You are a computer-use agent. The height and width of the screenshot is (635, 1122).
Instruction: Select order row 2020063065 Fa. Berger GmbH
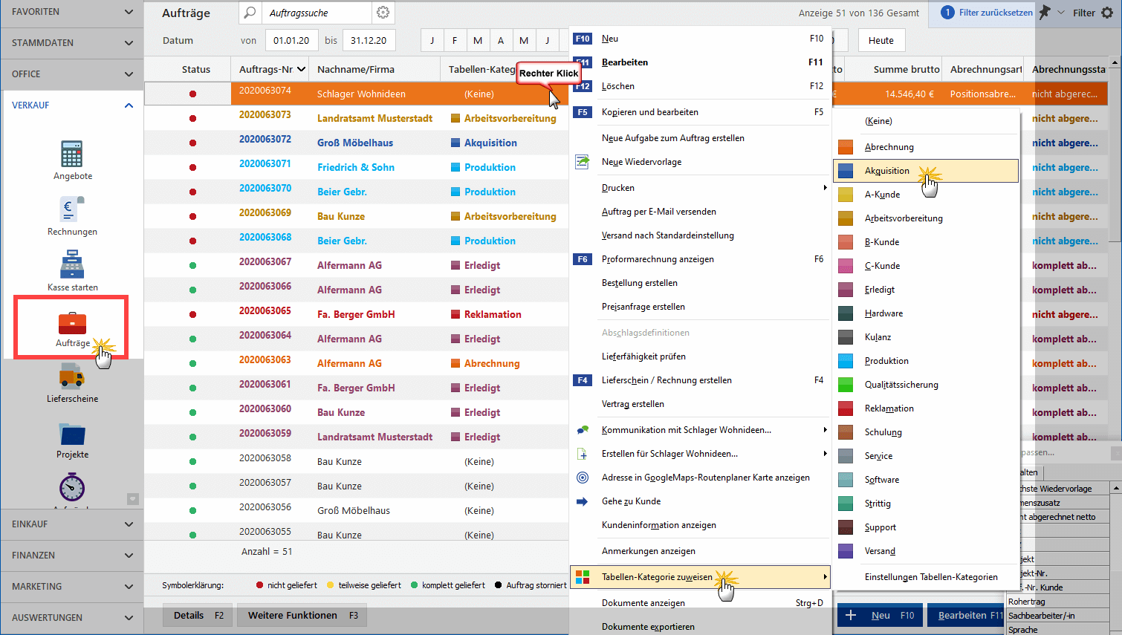coord(357,314)
